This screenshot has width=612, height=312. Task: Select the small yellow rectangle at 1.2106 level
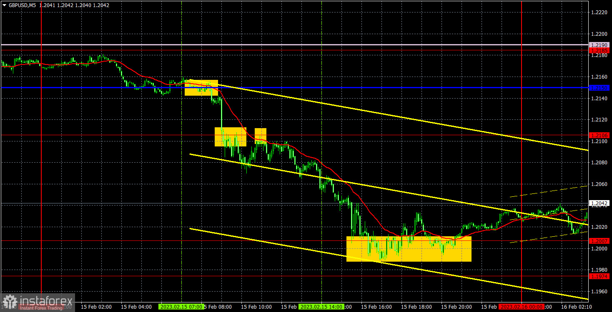coord(261,136)
